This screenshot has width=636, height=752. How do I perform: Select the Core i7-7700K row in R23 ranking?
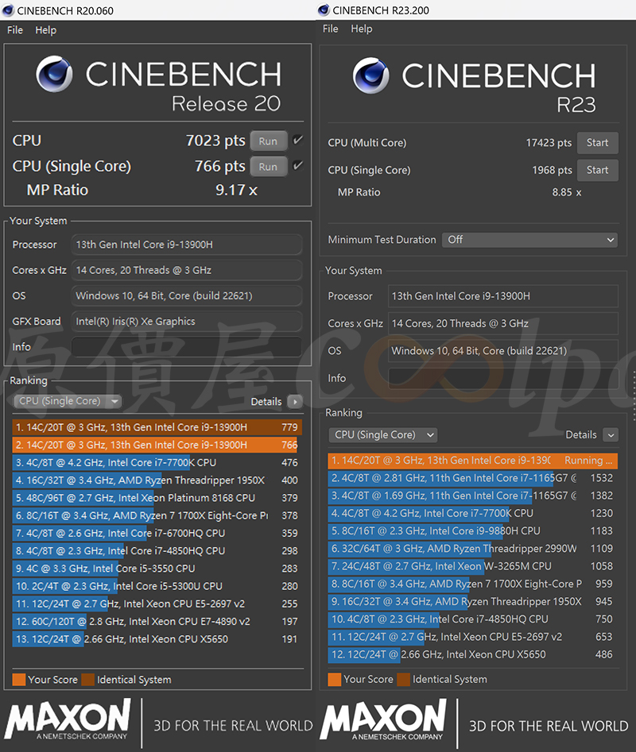click(x=473, y=513)
